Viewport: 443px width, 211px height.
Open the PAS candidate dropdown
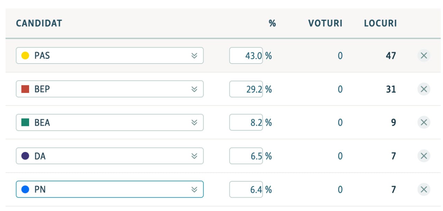pos(110,56)
